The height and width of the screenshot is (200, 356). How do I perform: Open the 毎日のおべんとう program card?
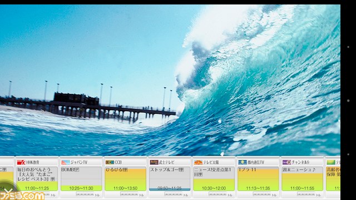pyautogui.click(x=37, y=179)
